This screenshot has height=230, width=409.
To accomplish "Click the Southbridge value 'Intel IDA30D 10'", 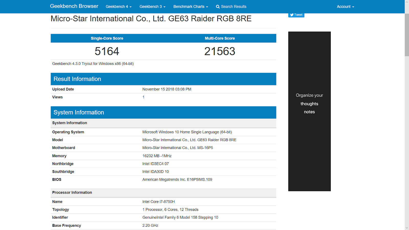I will point(155,172).
